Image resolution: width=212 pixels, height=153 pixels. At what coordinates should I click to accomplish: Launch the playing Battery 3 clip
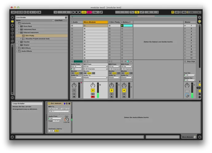pos(122,26)
